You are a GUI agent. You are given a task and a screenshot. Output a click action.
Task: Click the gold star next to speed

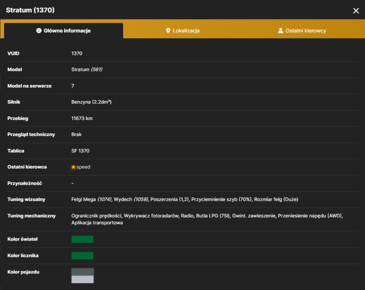pos(73,167)
